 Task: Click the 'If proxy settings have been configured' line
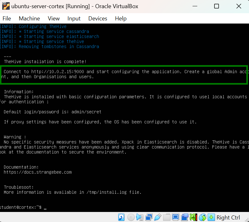coord(100,122)
